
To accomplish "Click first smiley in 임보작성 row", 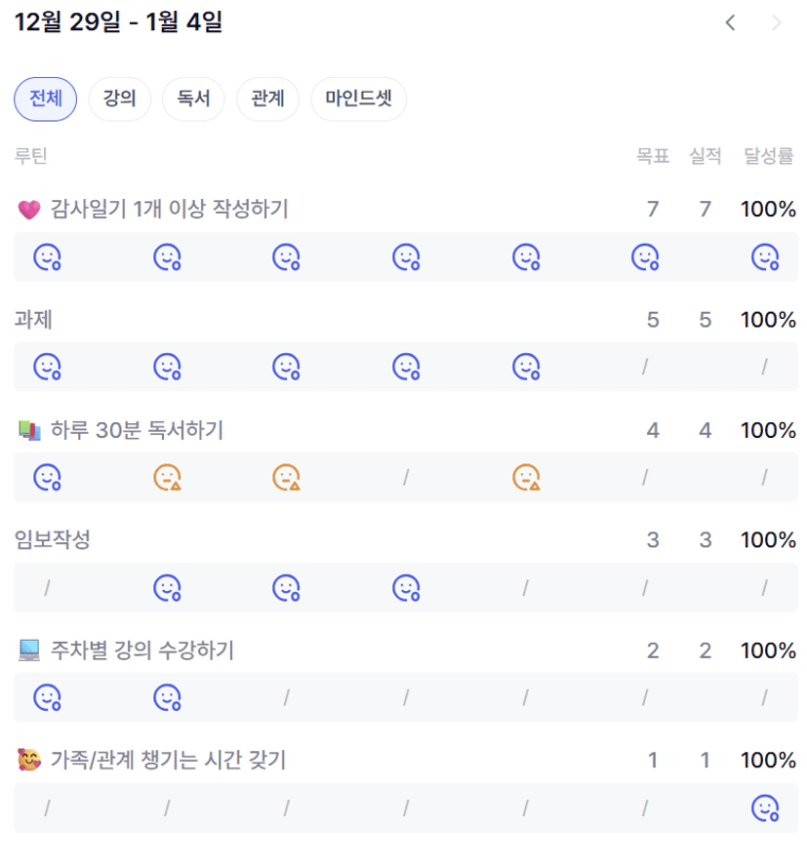I will click(x=167, y=588).
